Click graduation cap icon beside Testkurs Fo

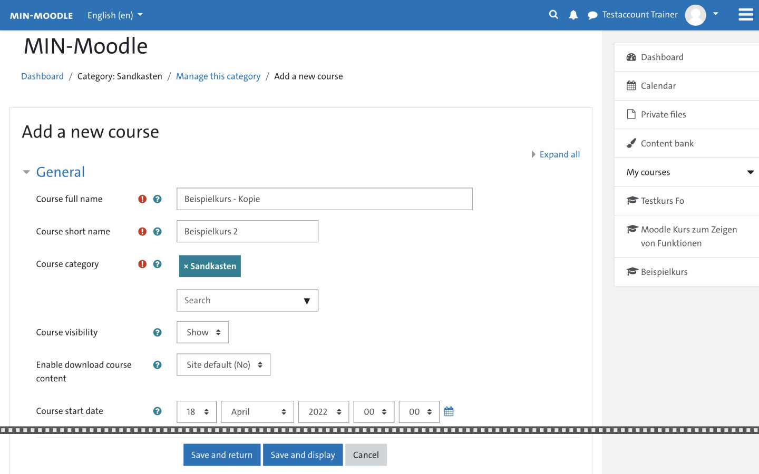coord(632,201)
